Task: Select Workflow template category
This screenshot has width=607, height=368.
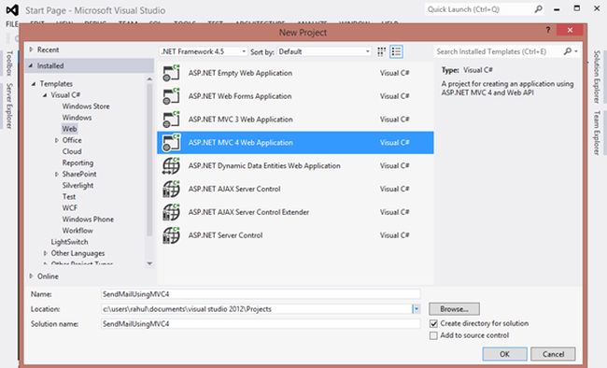Action: point(78,231)
